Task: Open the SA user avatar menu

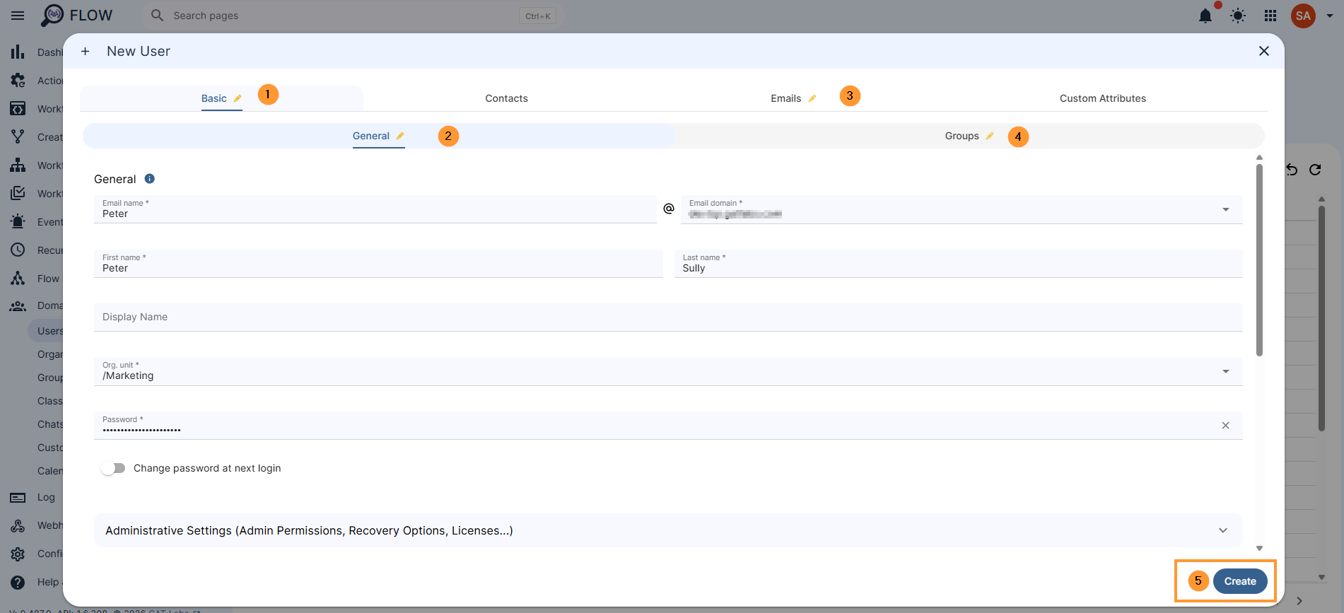Action: tap(1303, 16)
